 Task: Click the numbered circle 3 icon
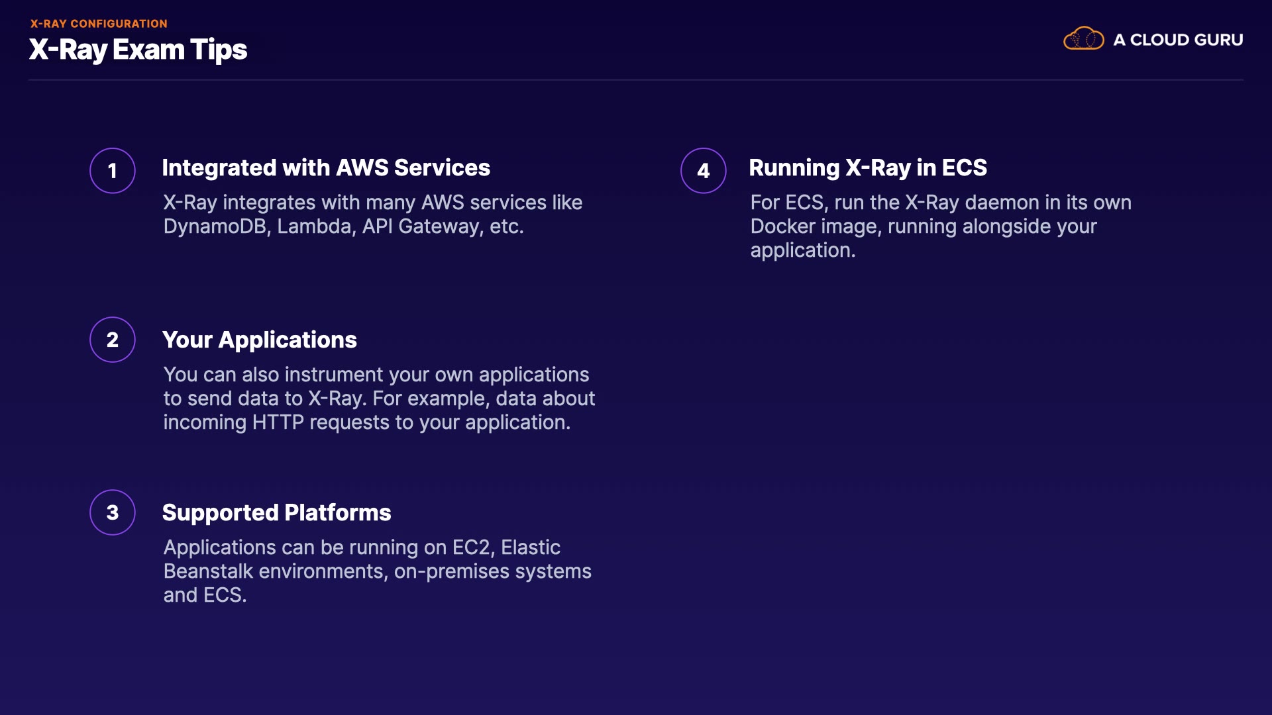[113, 512]
